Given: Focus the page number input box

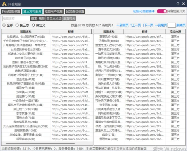Looking at the screenshot, I should click(x=171, y=25).
